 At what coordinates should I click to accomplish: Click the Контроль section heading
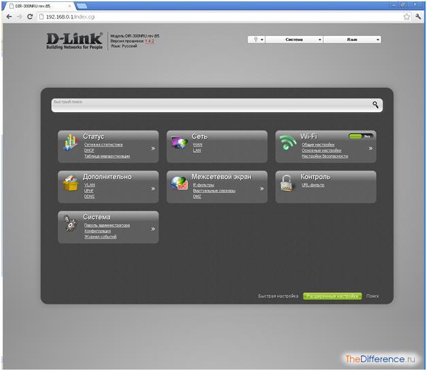315,177
